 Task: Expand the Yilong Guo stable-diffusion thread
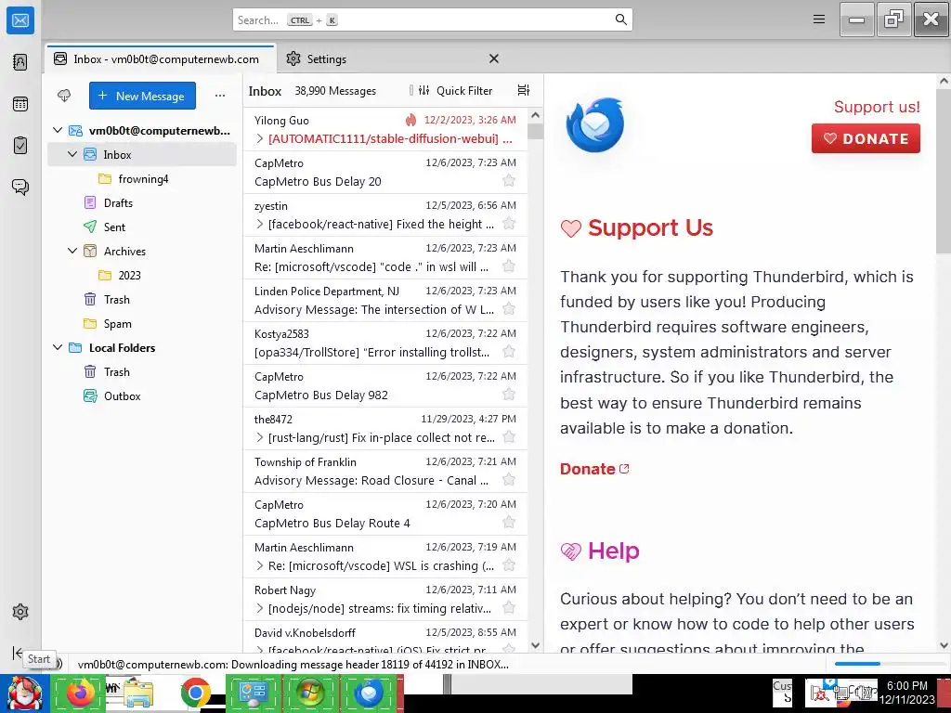pos(260,139)
